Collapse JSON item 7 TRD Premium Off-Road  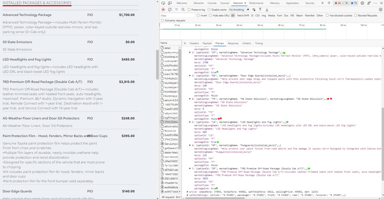tap(190, 168)
